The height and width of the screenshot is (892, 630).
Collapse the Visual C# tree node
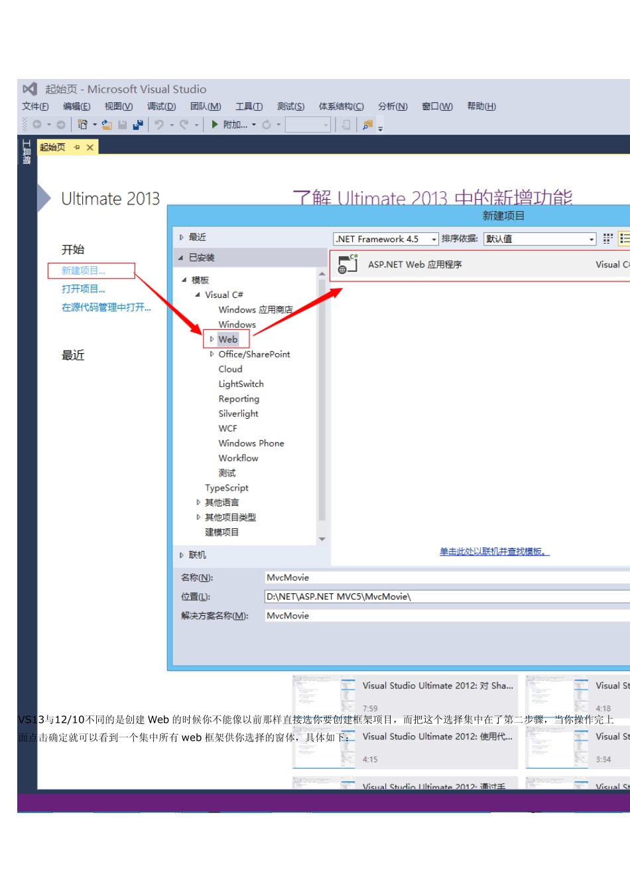point(198,295)
